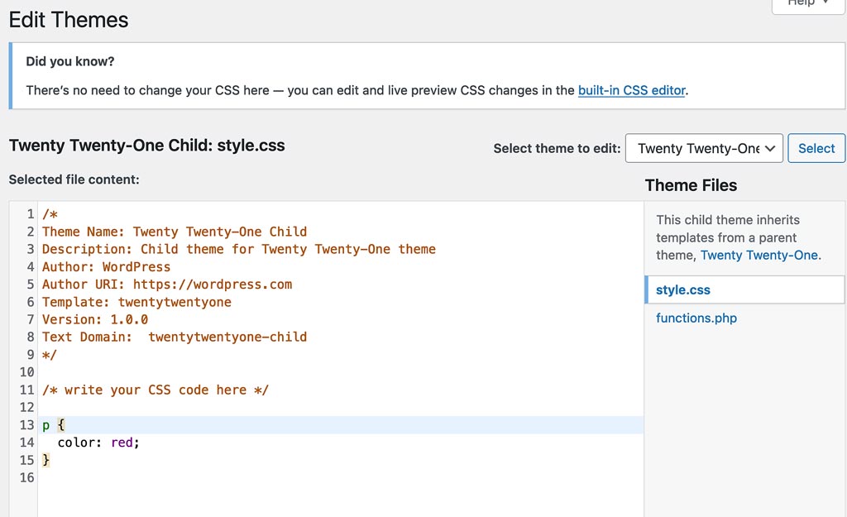Click the 'Theme Files' heading
Image resolution: width=847 pixels, height=517 pixels.
tap(691, 185)
